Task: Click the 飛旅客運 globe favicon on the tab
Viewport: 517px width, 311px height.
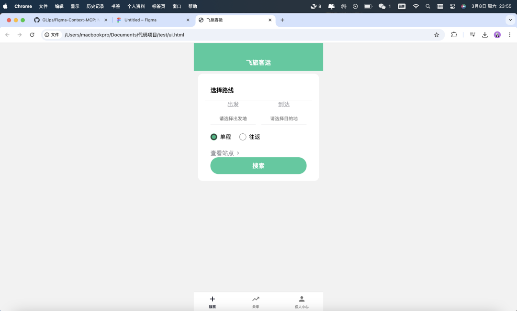Action: pyautogui.click(x=202, y=20)
